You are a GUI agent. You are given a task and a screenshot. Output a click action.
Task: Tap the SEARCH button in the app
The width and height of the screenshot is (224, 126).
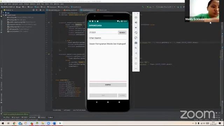tap(122, 33)
